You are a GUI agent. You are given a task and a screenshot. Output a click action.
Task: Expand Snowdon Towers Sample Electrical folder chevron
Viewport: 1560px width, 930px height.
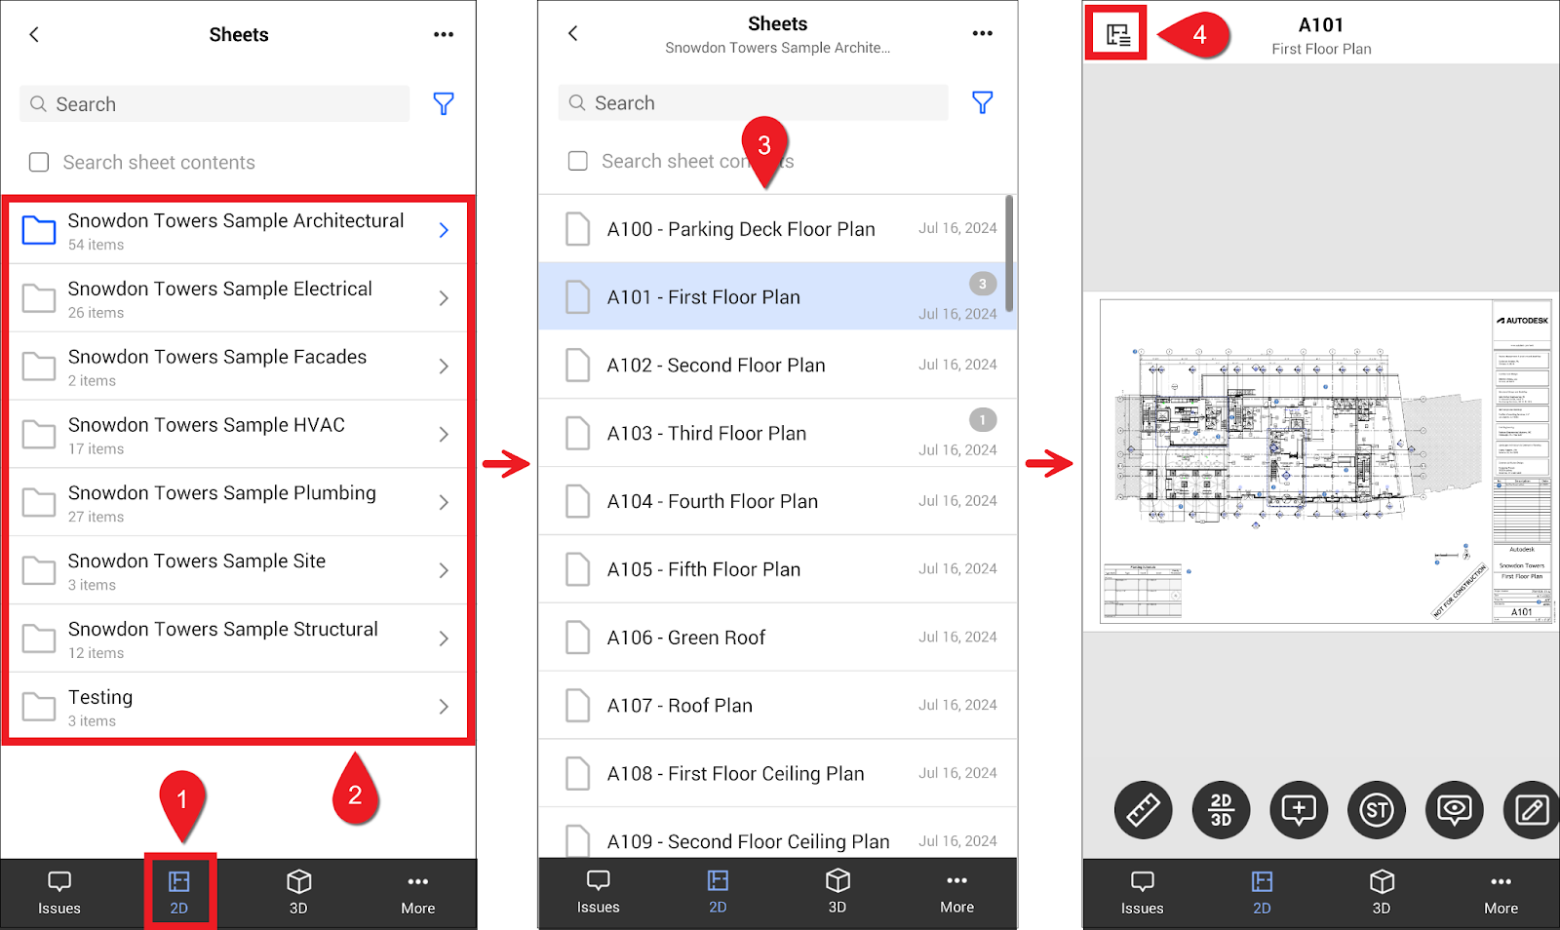tap(444, 298)
